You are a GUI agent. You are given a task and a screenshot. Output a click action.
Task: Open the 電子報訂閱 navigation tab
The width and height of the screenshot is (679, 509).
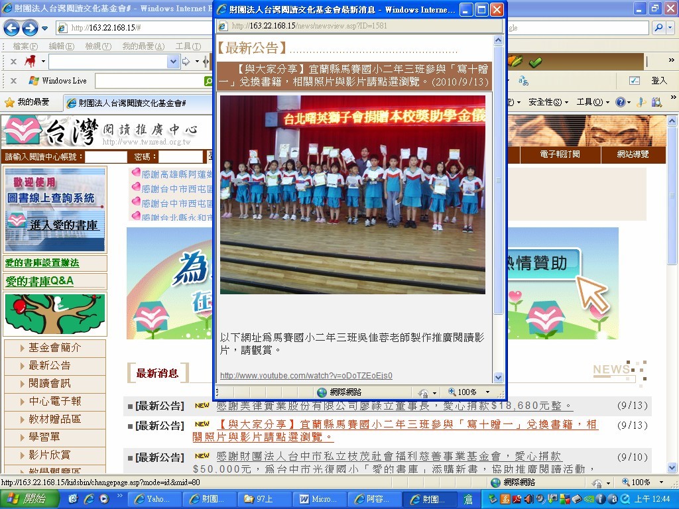tap(560, 154)
